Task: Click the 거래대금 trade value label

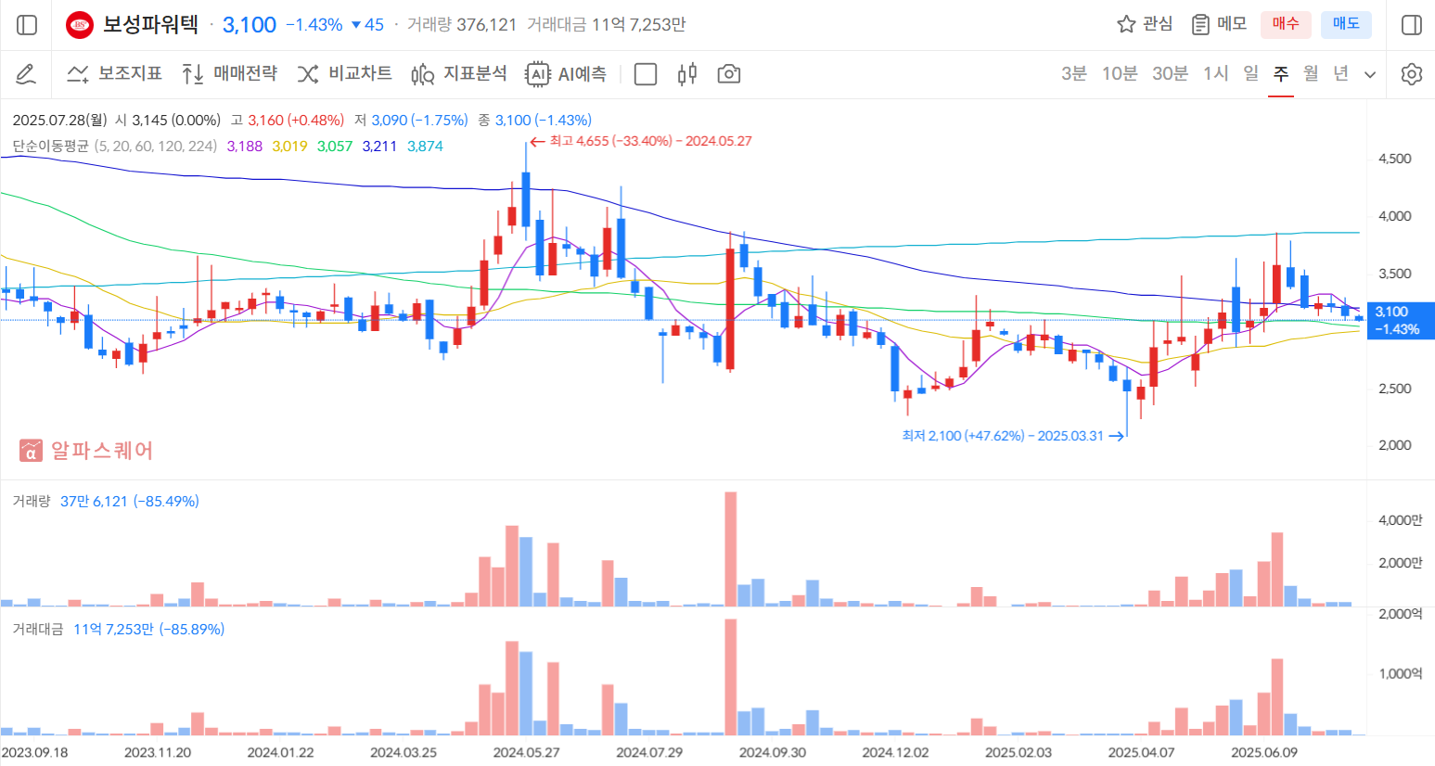Action: pyautogui.click(x=38, y=629)
